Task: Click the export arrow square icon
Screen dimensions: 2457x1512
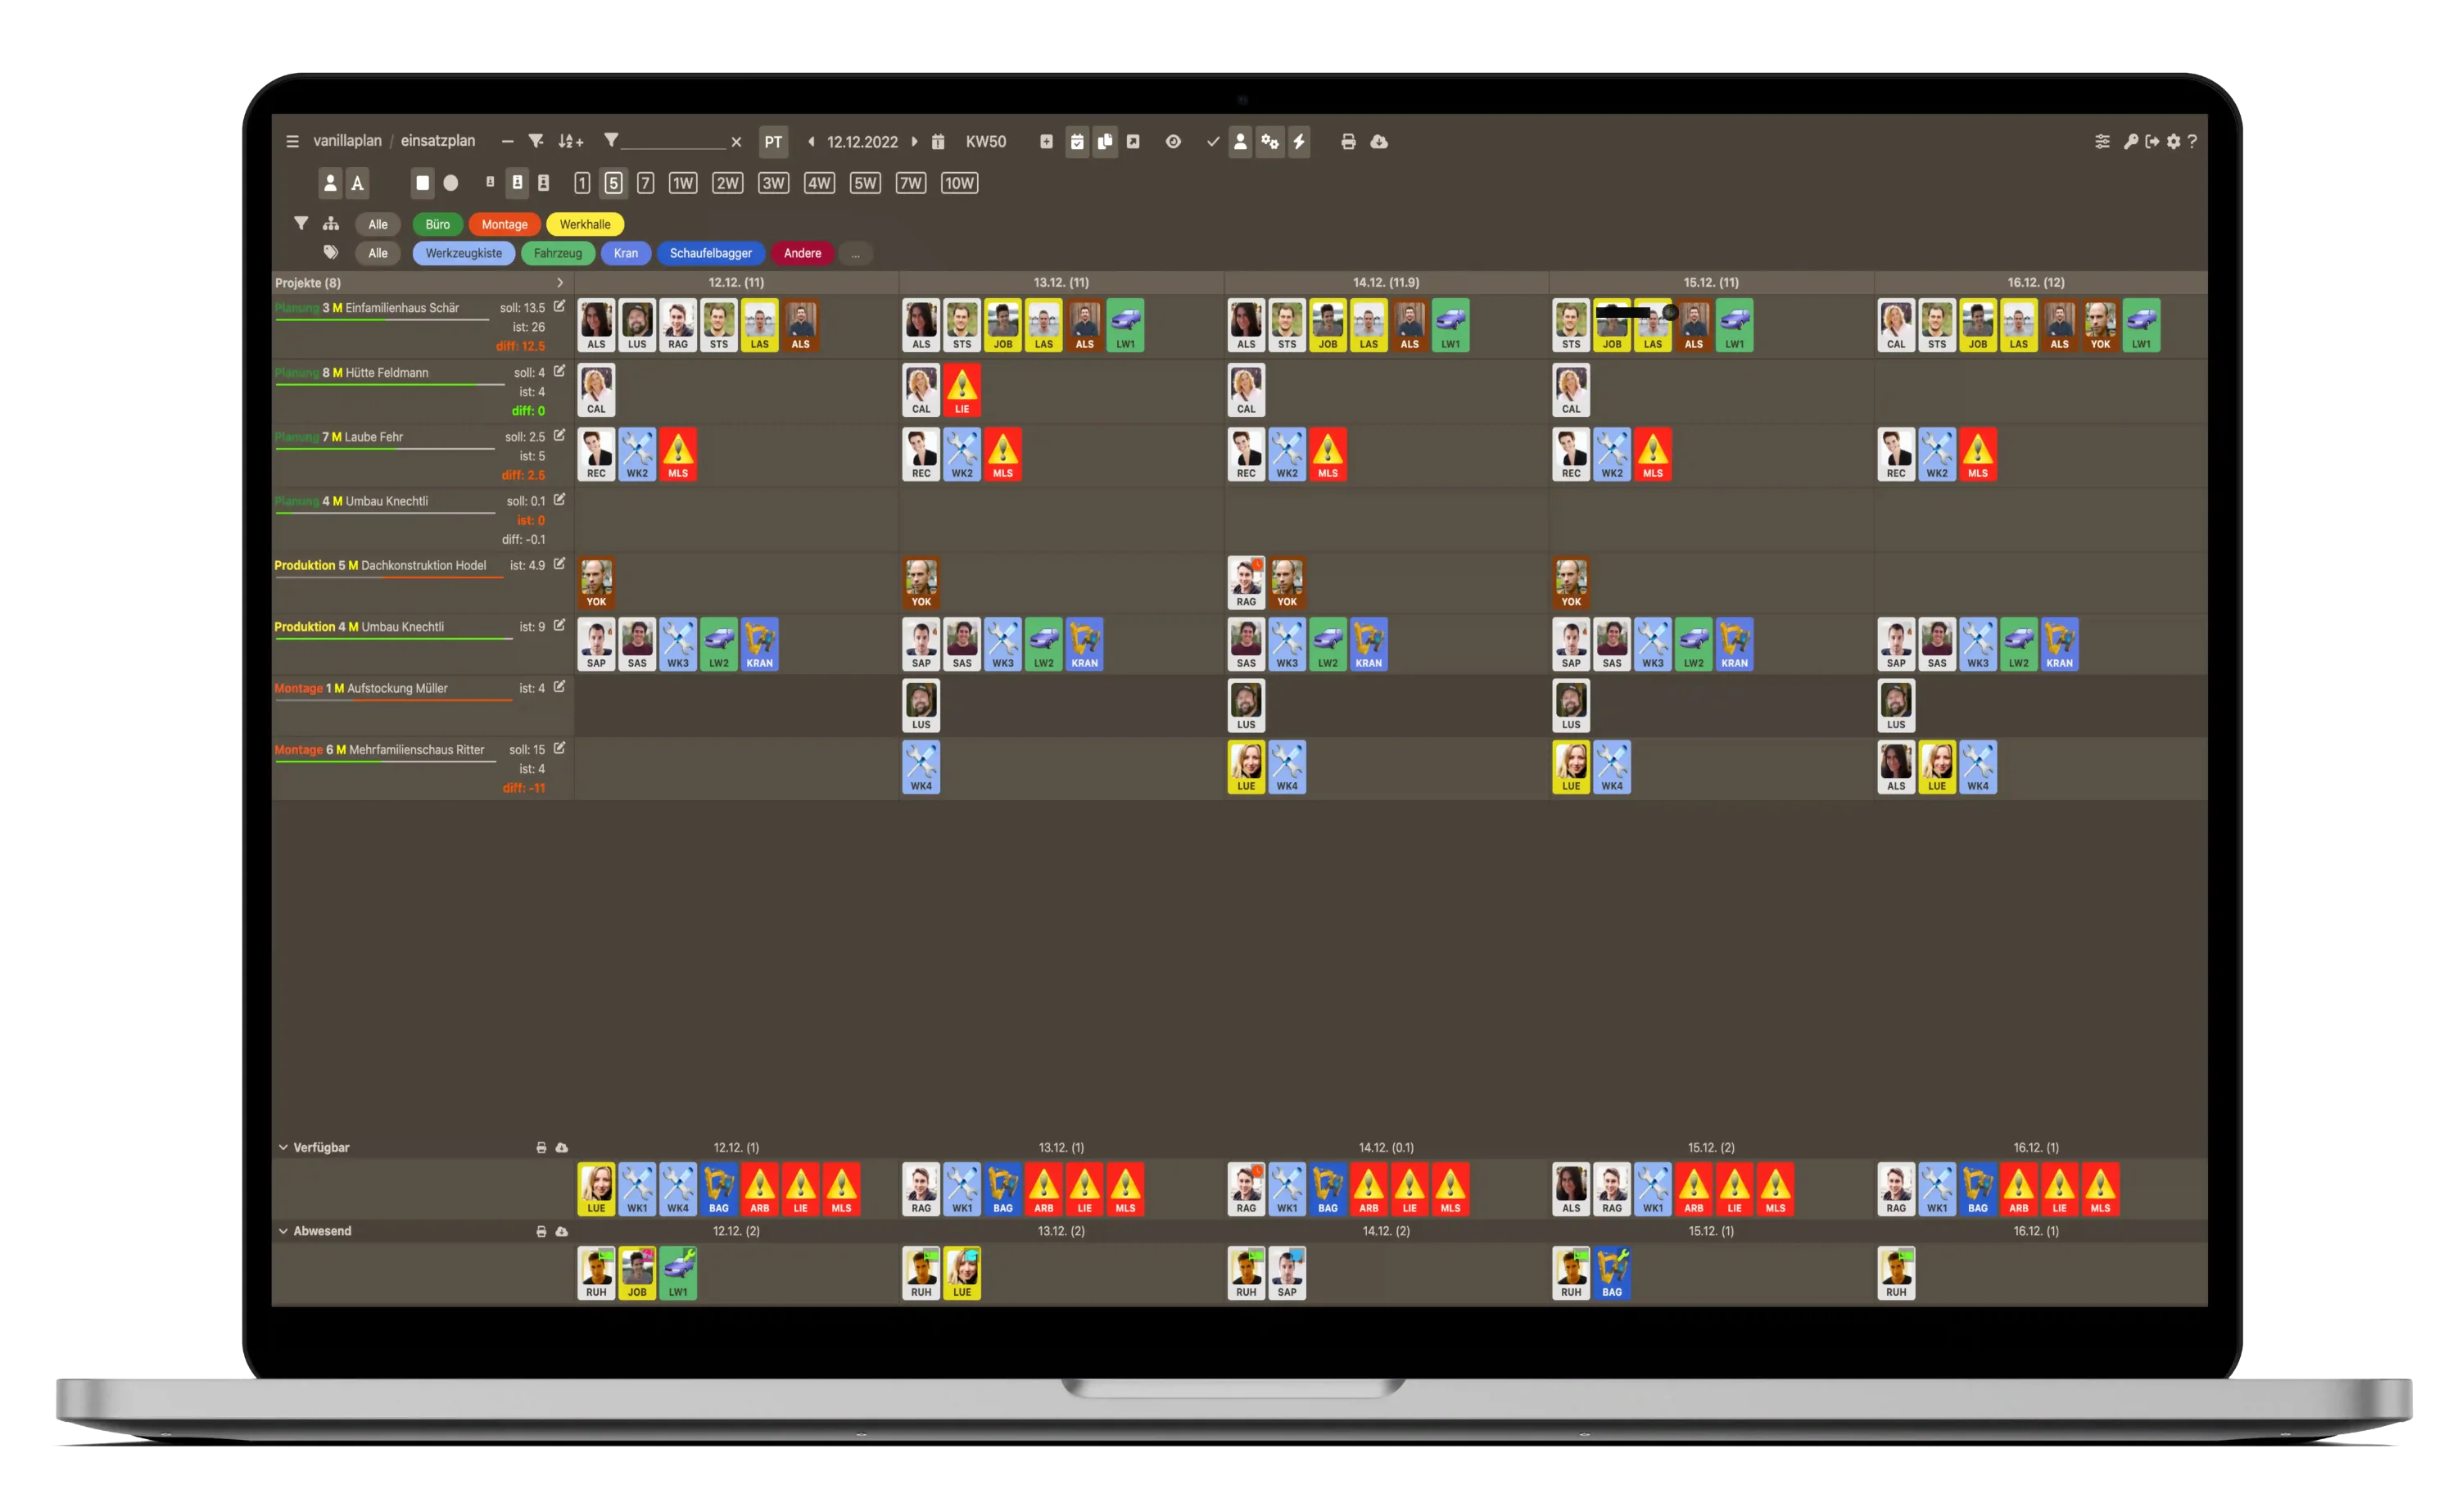Action: [x=1133, y=142]
